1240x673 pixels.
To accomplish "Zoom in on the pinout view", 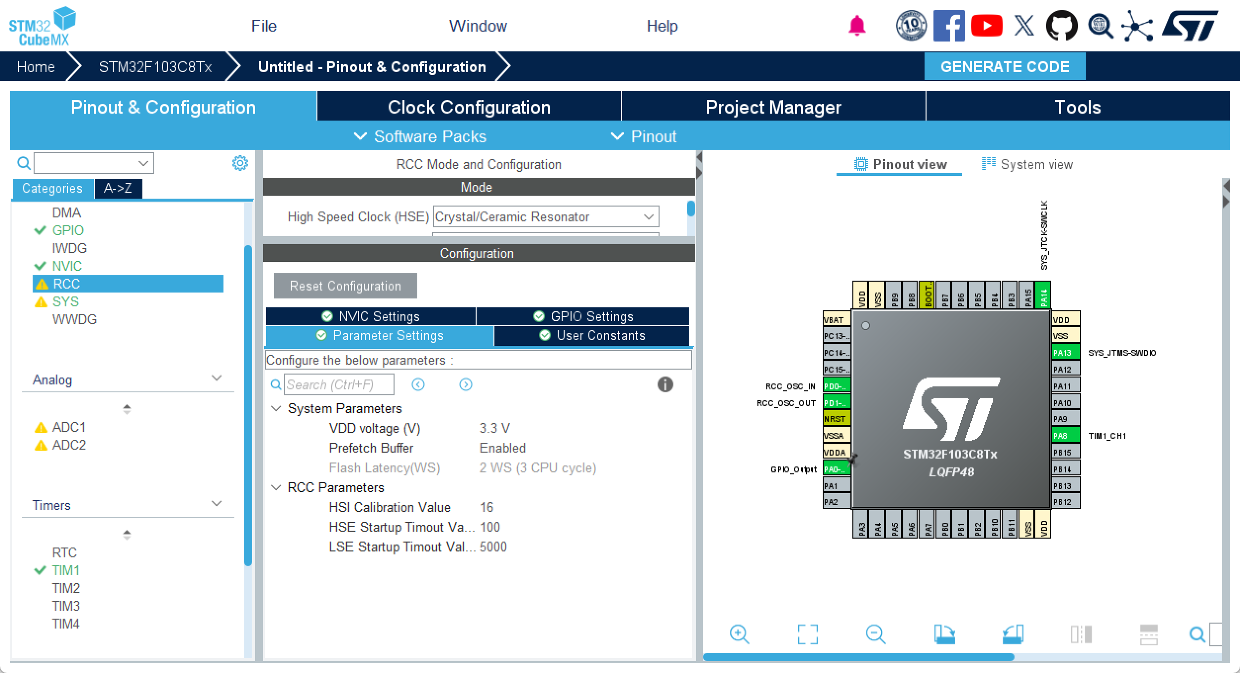I will point(739,634).
